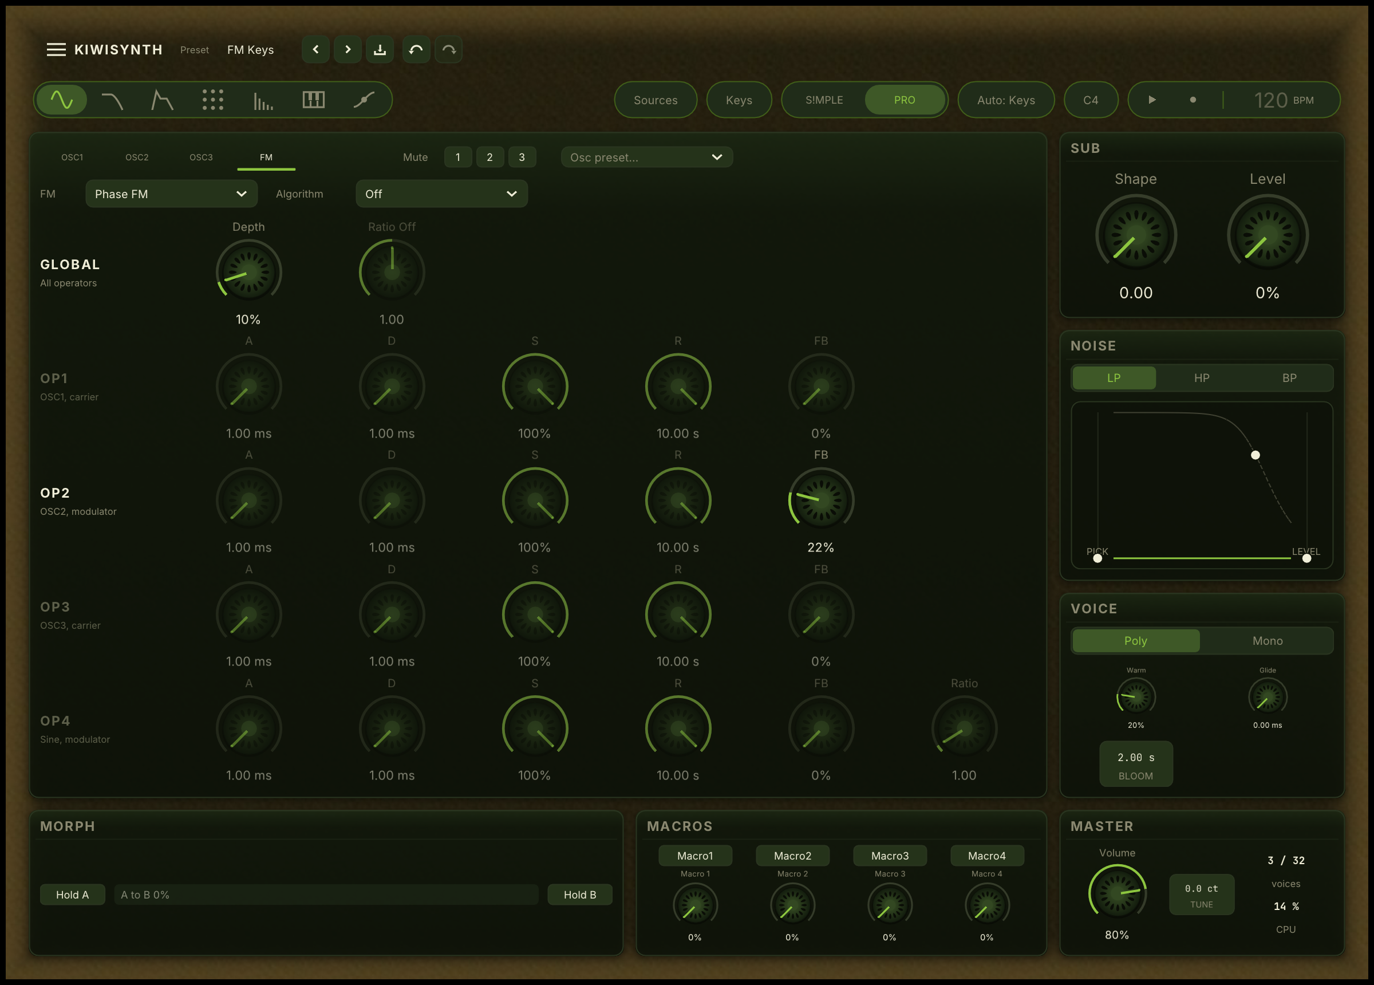Click the Auto: Keys button

click(x=1006, y=100)
